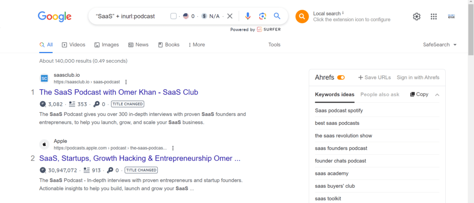Clear the search query with X
This screenshot has height=203, width=474.
point(230,16)
